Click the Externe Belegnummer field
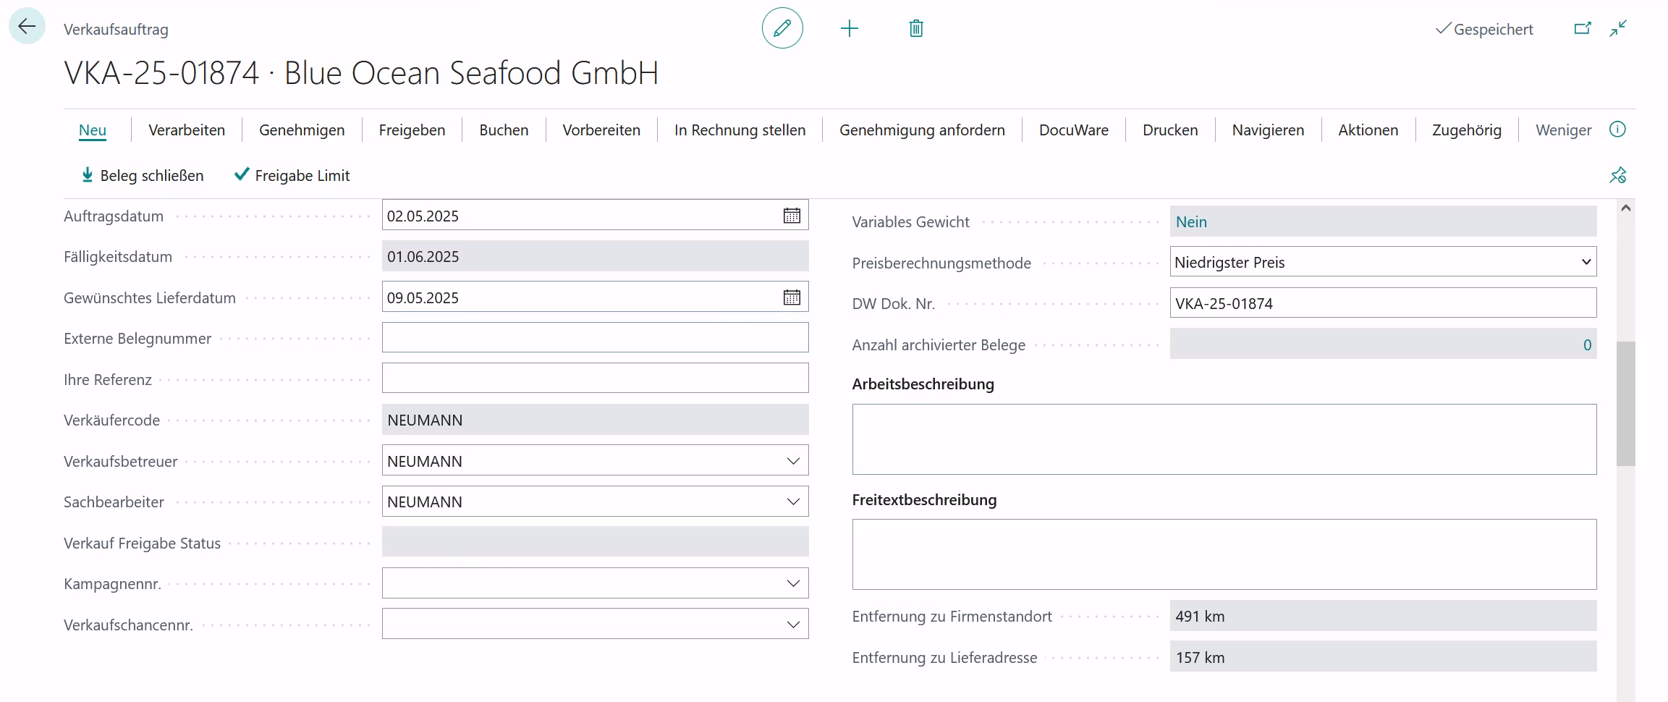 (595, 338)
